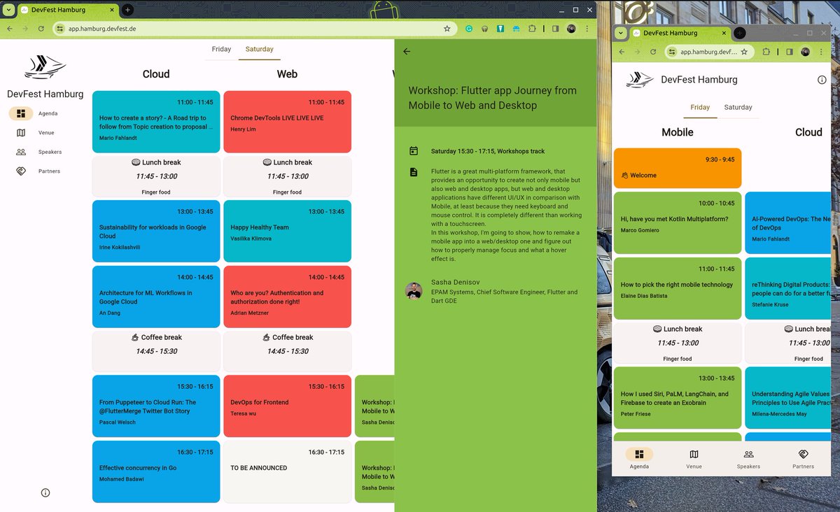Open the How to pick the right mobile technology session
The height and width of the screenshot is (512, 840).
tap(678, 288)
